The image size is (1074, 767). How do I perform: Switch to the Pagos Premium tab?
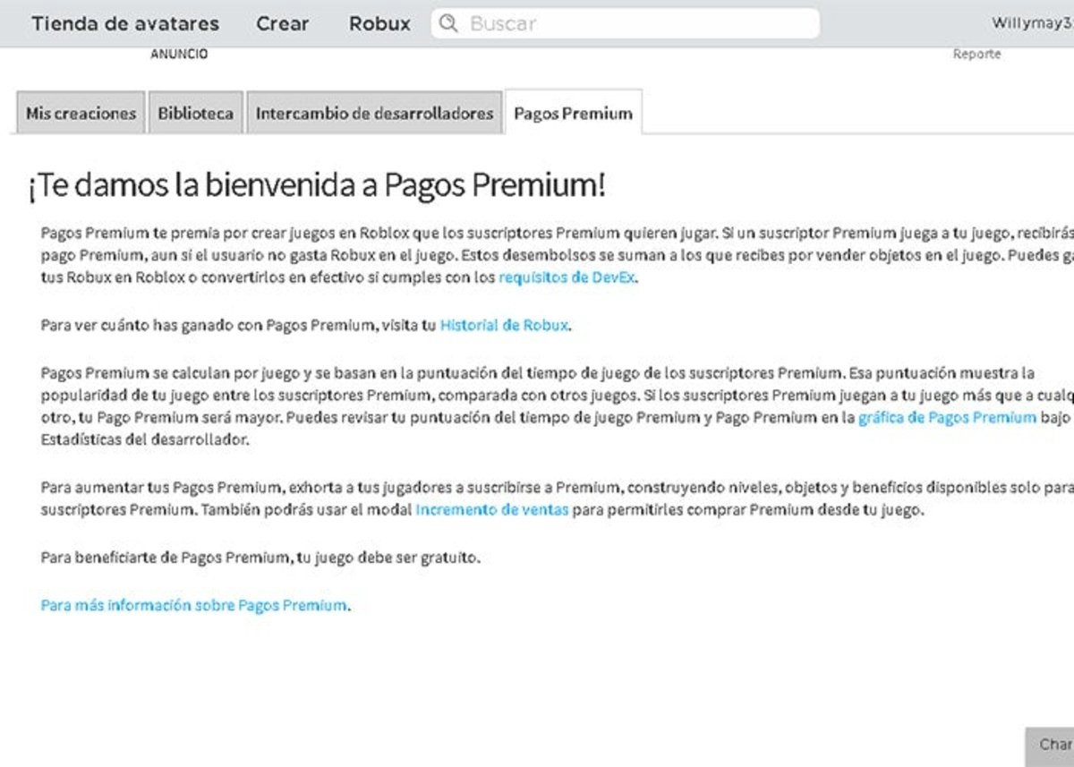[572, 113]
